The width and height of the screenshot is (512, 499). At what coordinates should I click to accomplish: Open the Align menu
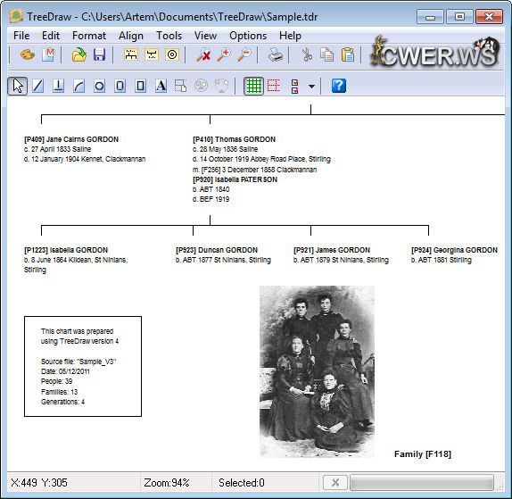pyautogui.click(x=131, y=36)
